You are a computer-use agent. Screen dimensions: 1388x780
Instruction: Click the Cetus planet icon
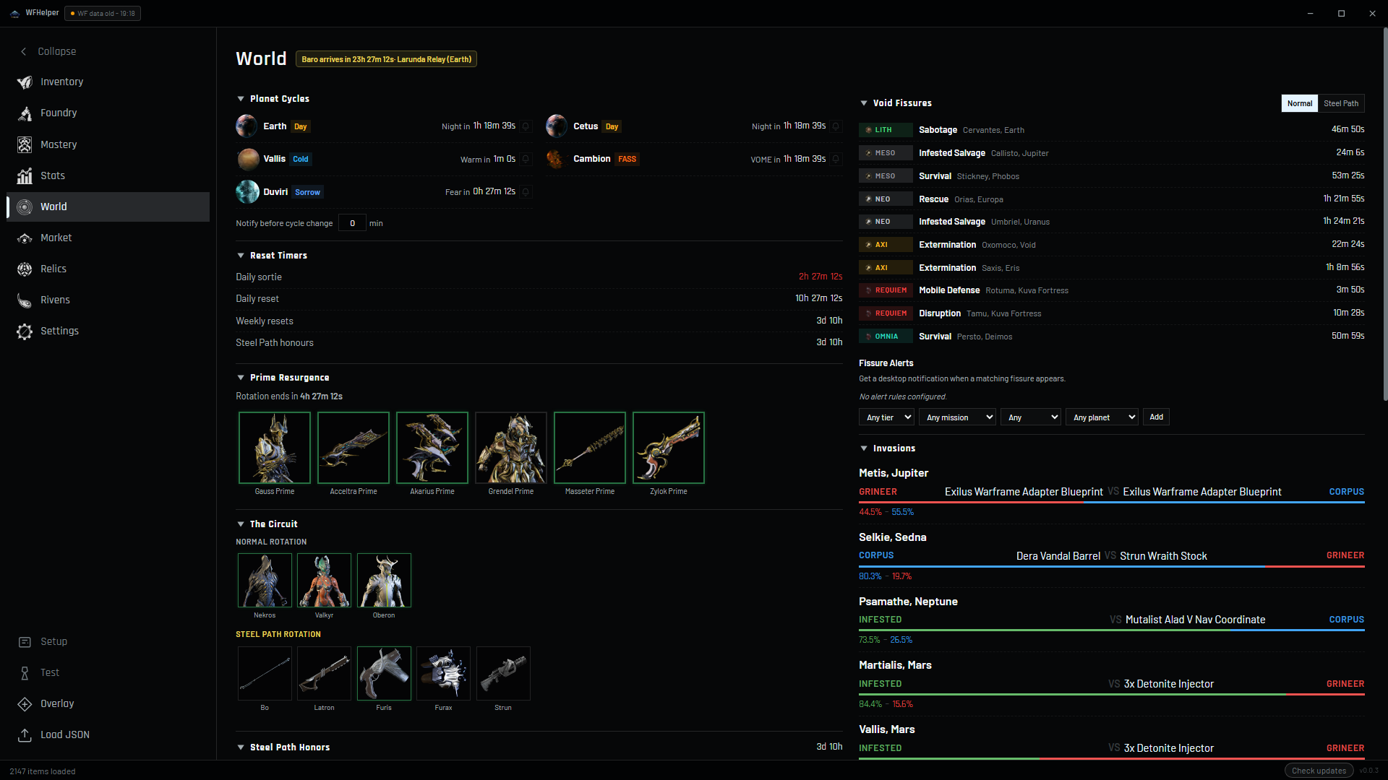(557, 126)
